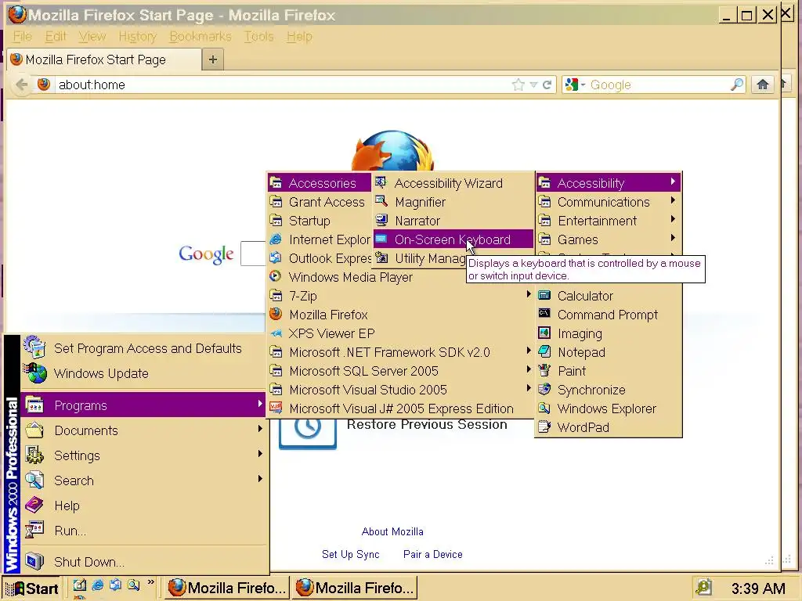Open Narrator icon in Accessibility menu

(x=381, y=220)
